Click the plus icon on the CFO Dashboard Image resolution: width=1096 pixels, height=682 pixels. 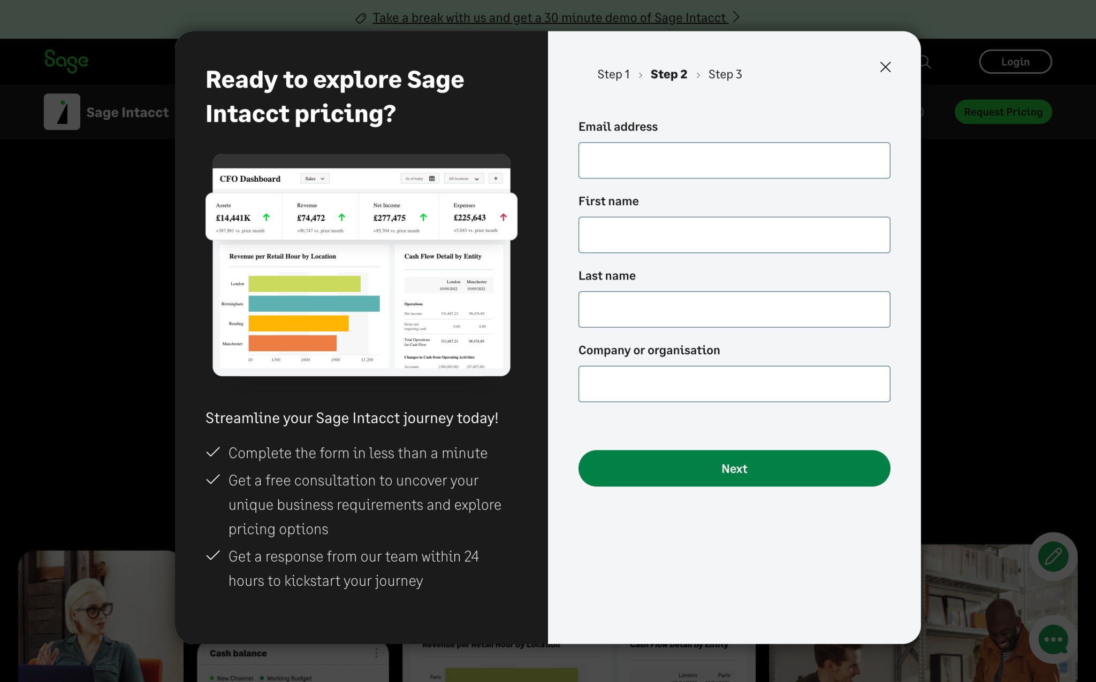[496, 178]
